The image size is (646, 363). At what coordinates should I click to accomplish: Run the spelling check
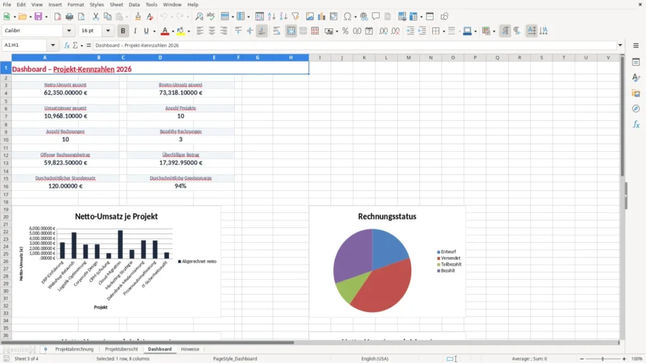point(211,16)
